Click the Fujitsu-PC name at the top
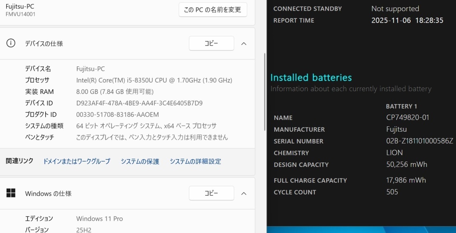This screenshot has height=233, width=456. click(20, 7)
